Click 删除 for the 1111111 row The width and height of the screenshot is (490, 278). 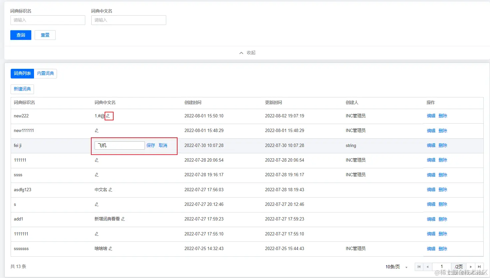443,234
